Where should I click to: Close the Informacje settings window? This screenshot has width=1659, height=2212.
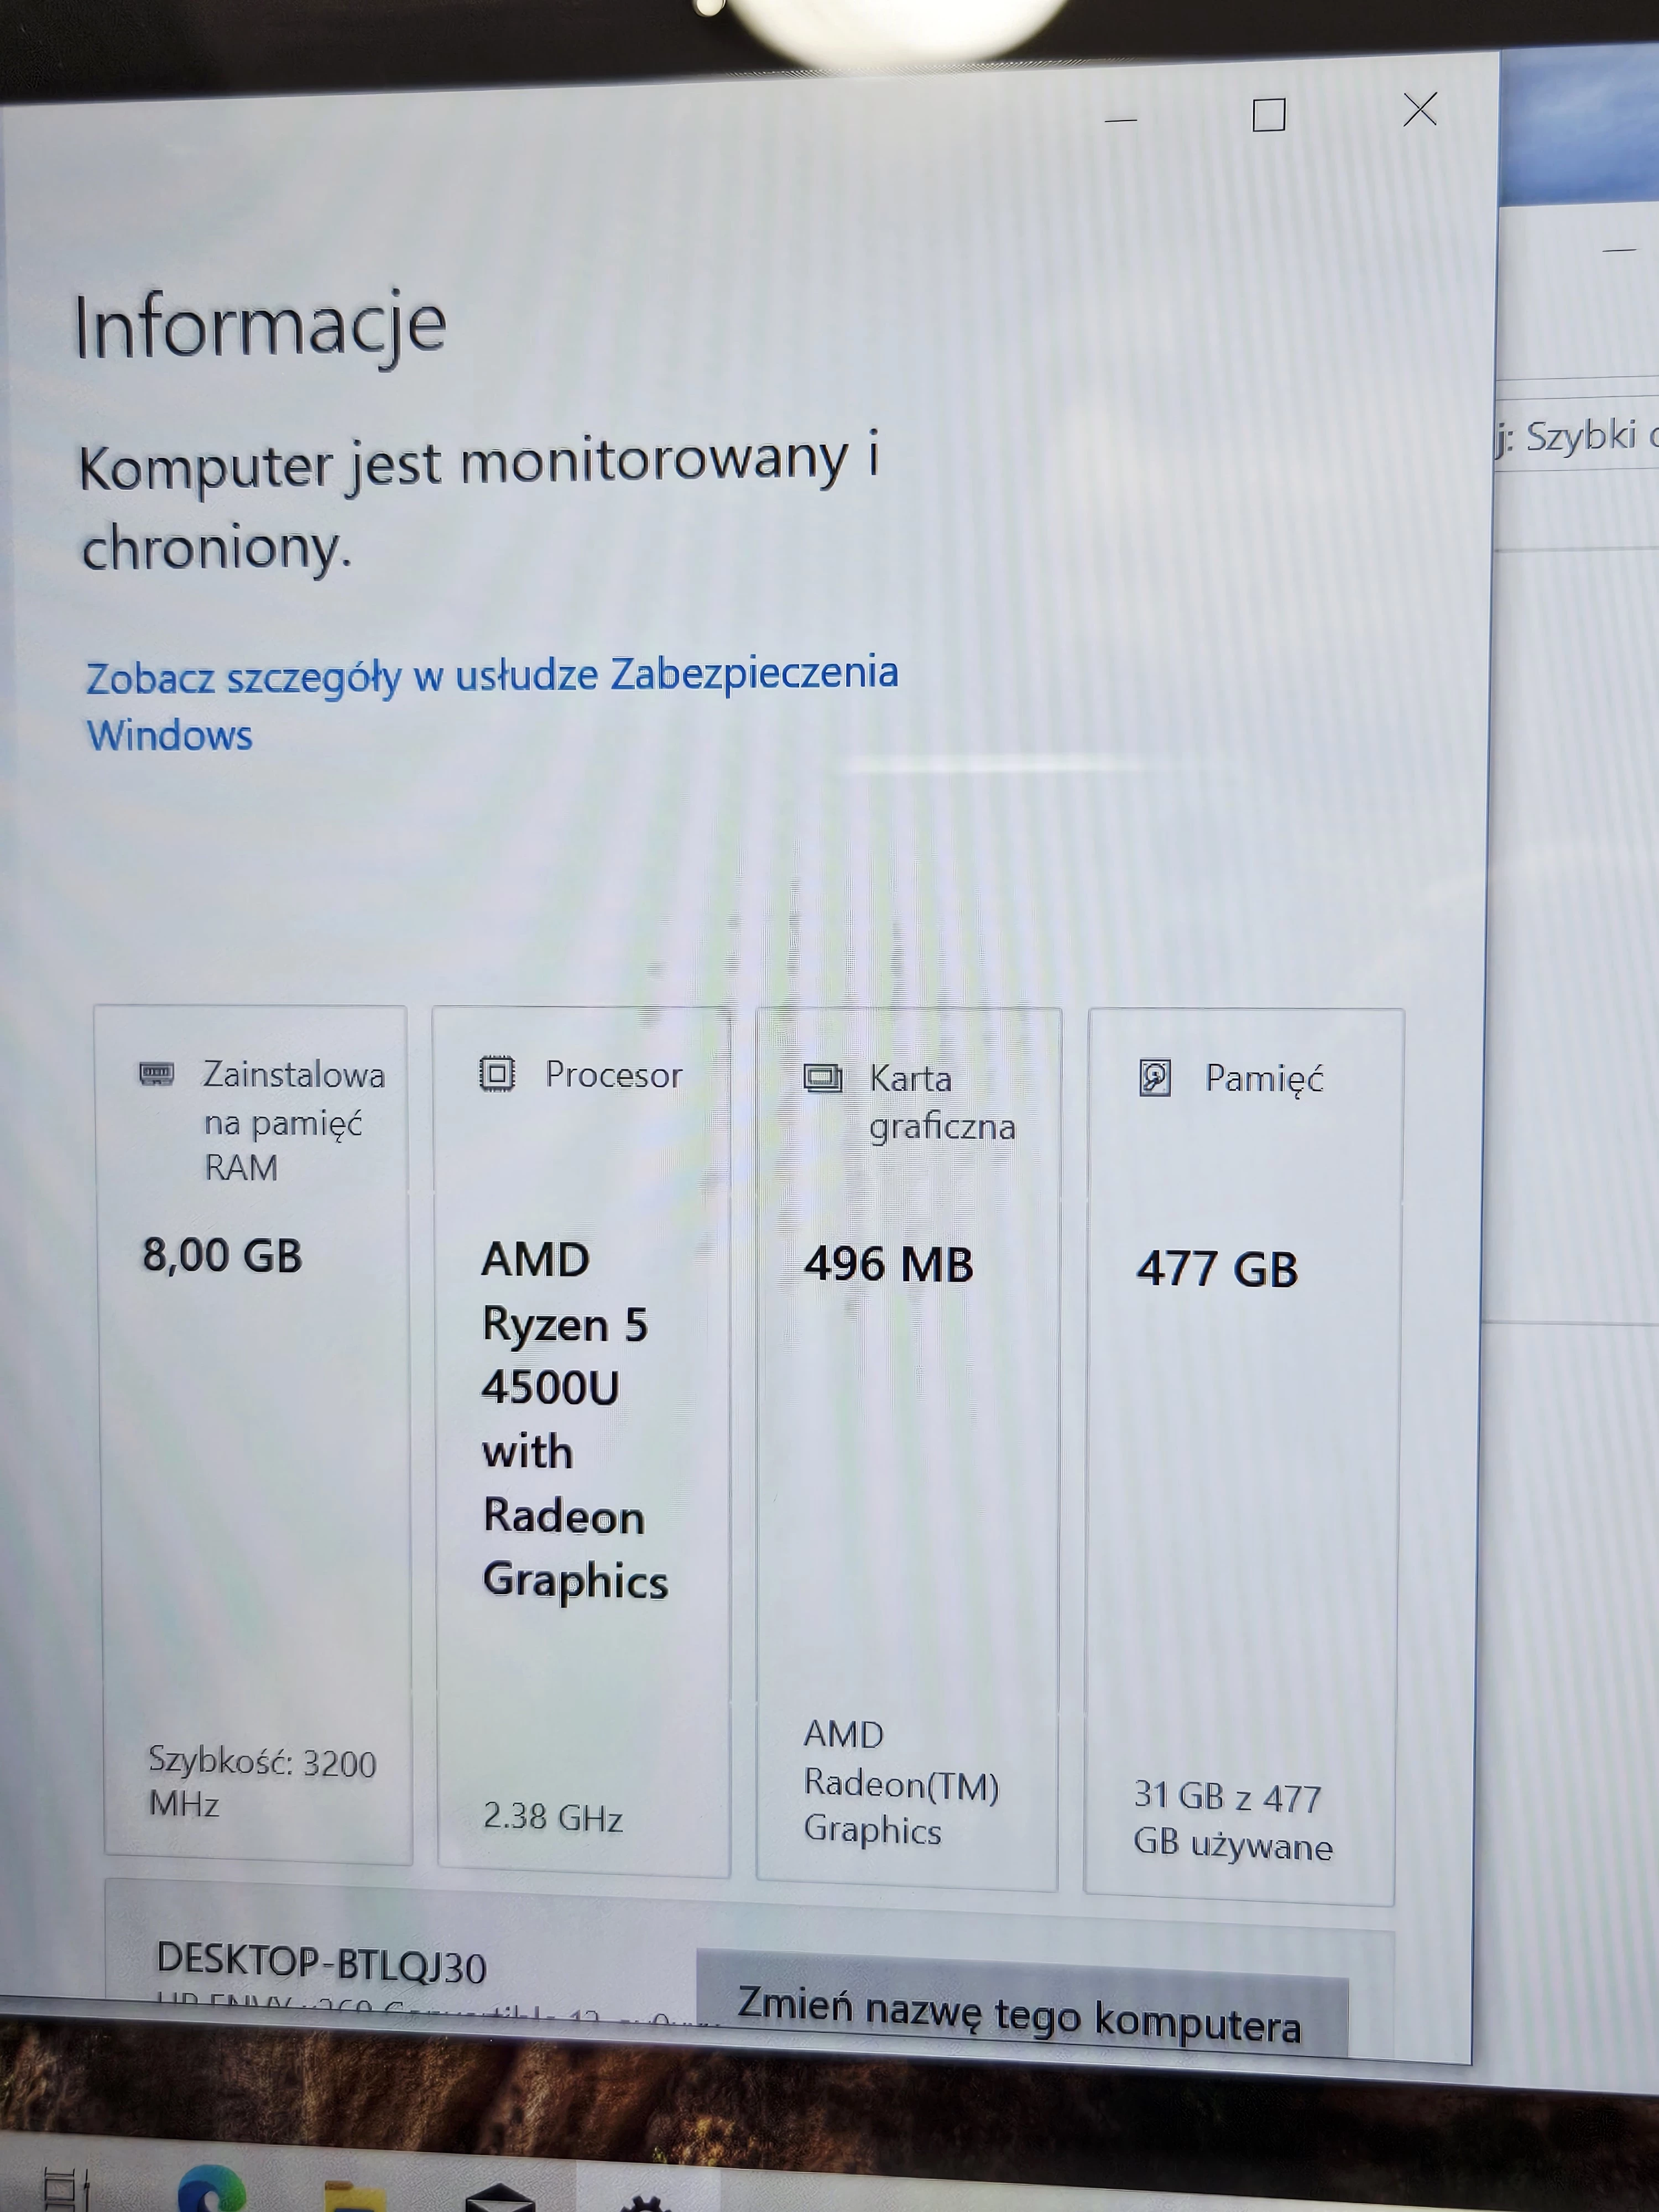tap(1420, 109)
